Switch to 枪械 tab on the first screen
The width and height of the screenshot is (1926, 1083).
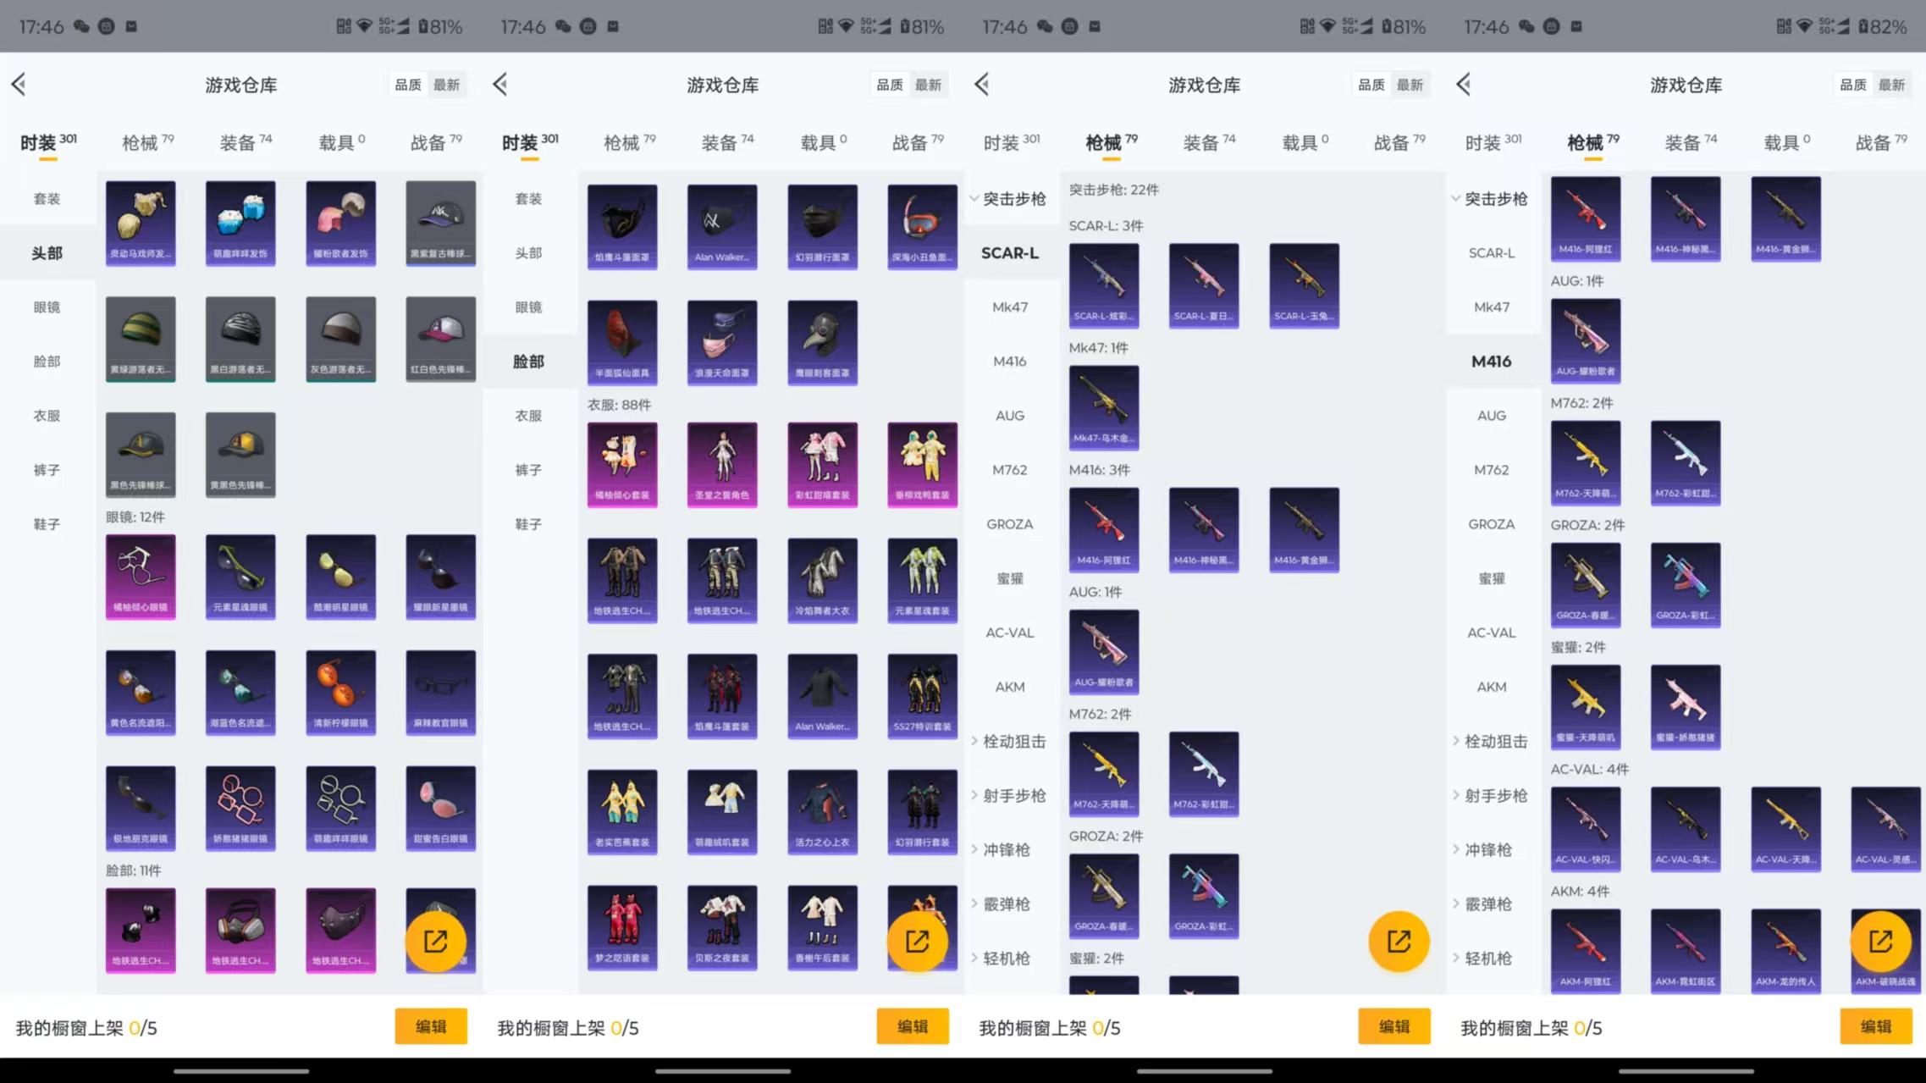pyautogui.click(x=147, y=142)
